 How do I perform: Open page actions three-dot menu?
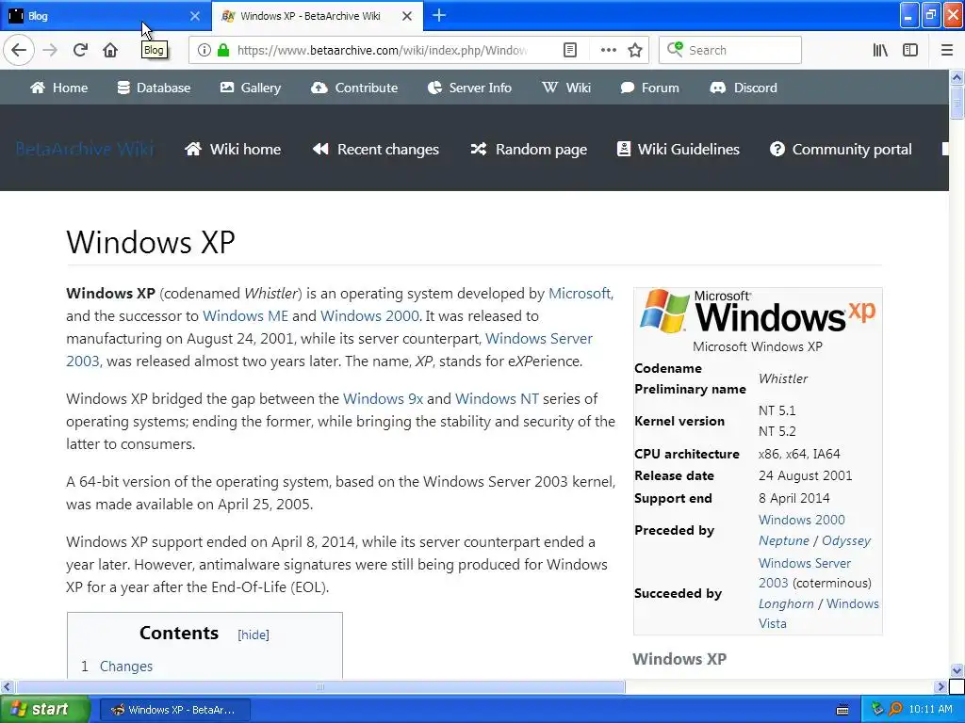click(608, 50)
